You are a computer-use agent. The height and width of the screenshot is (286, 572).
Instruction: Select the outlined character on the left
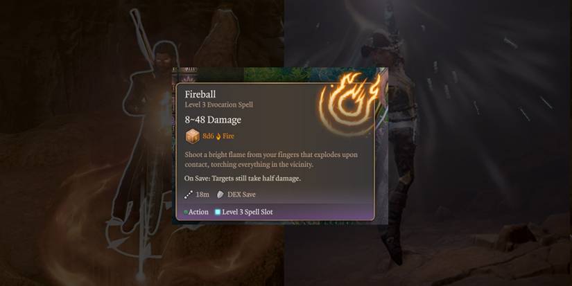coord(146,145)
